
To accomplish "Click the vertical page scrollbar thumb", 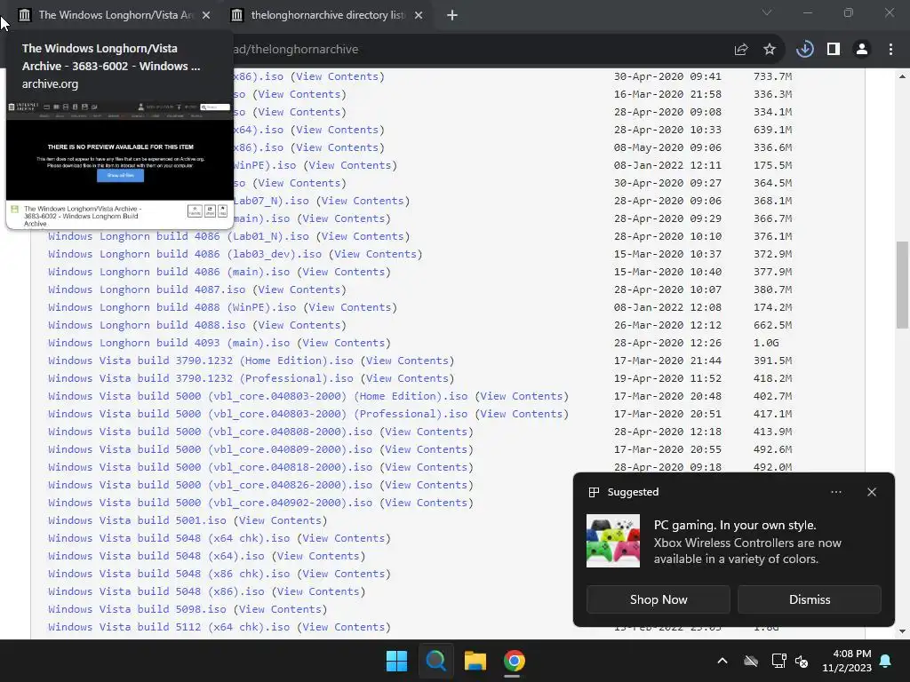I will point(902,285).
